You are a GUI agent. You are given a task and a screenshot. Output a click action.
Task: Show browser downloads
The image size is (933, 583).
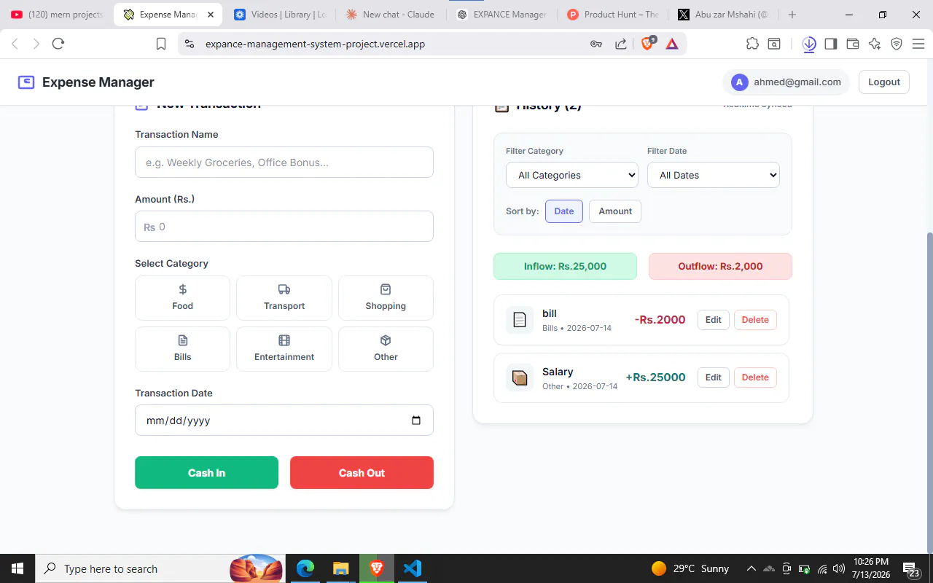coord(809,44)
